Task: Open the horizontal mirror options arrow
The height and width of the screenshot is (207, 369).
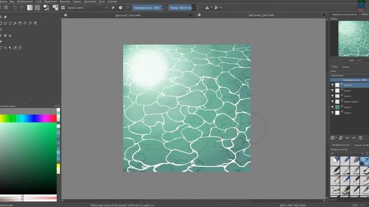Action: (211, 7)
